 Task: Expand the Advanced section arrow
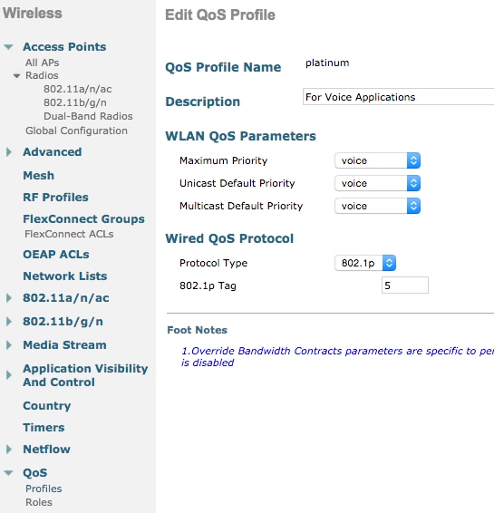coord(9,152)
